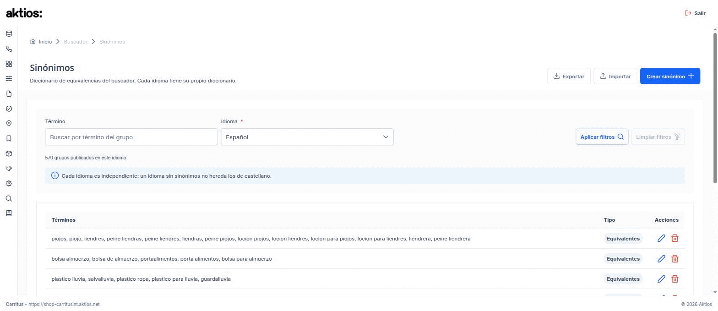Viewport: 718px width, 311px height.
Task: Click Buscador in the breadcrumb
Action: (76, 42)
